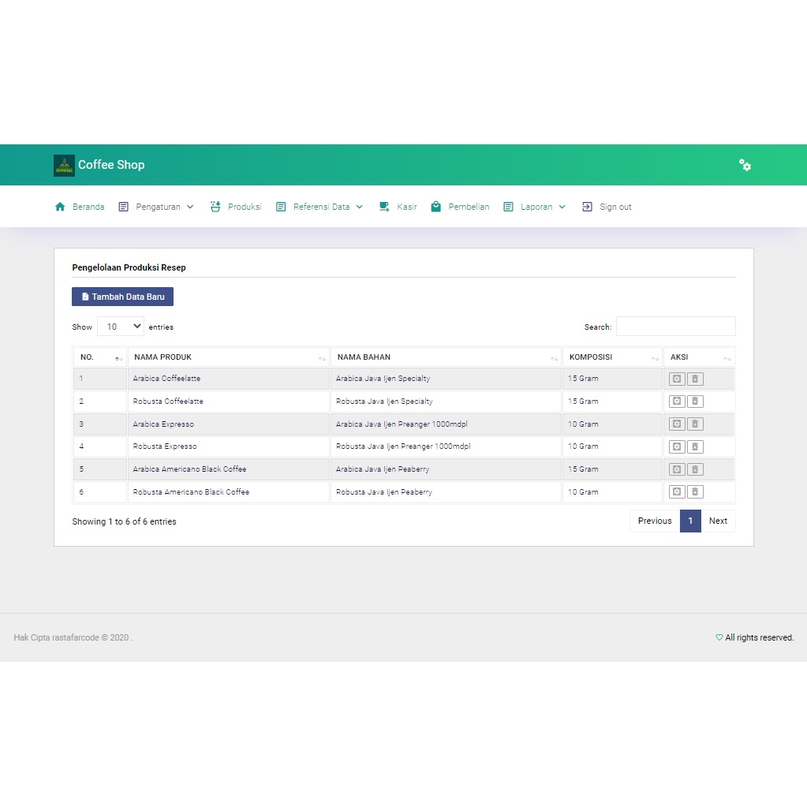Click the Pengaturan list icon
807x807 pixels.
tap(124, 207)
